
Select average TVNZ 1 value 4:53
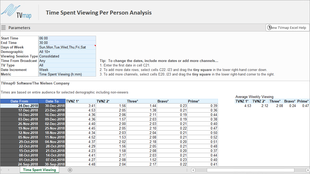tap(243, 106)
